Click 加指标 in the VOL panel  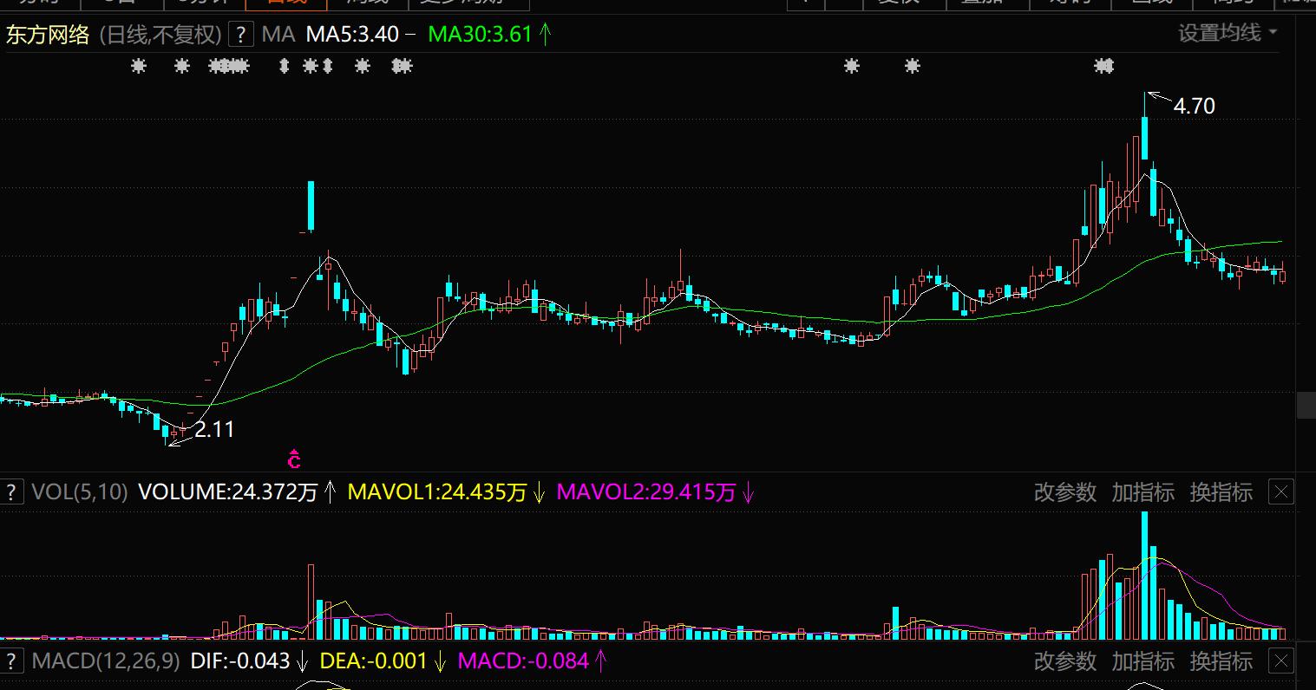[x=1142, y=492]
